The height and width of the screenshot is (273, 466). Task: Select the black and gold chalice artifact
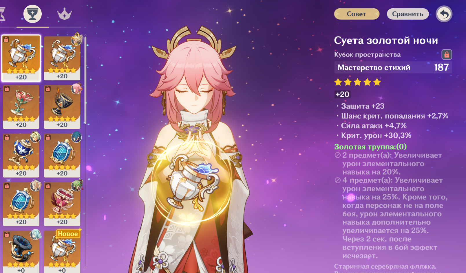coord(62,107)
